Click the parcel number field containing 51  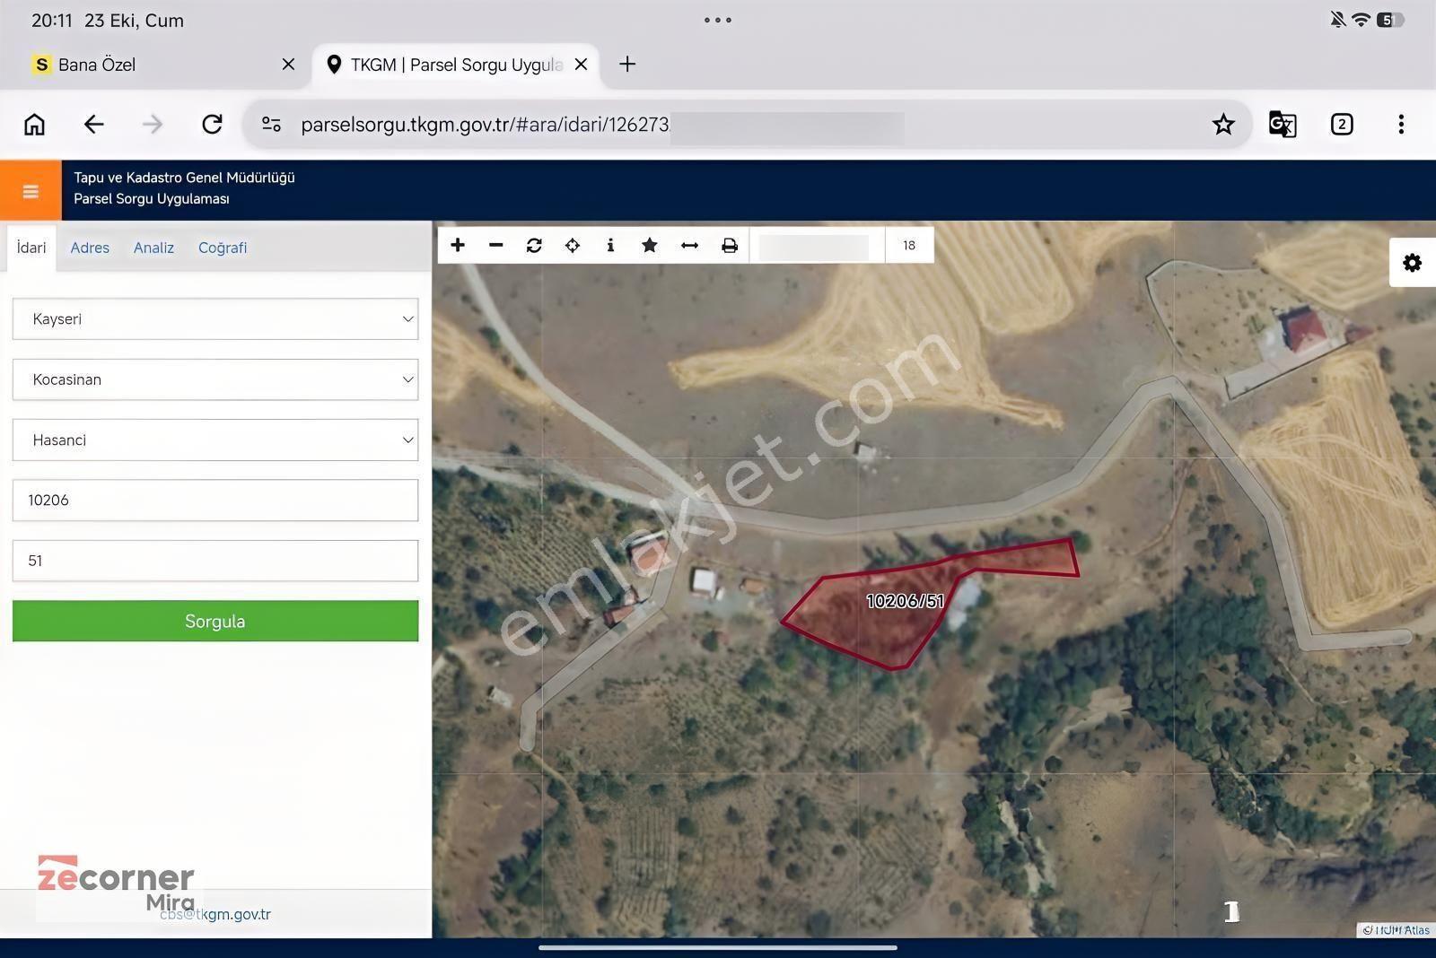click(215, 561)
